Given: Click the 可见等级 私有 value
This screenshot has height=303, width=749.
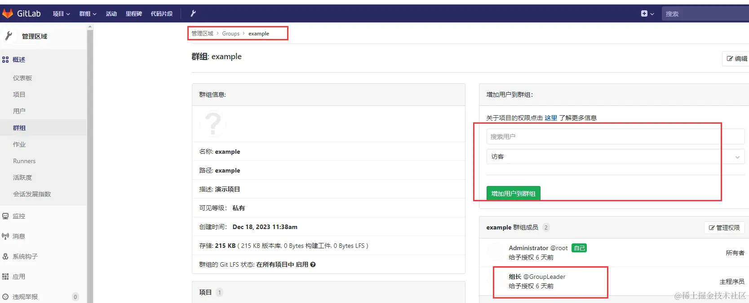Looking at the screenshot, I should [x=239, y=208].
